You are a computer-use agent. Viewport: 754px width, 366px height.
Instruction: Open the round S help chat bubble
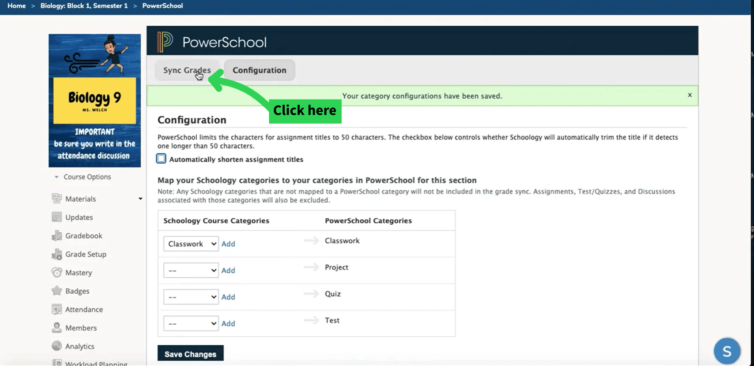[727, 351]
